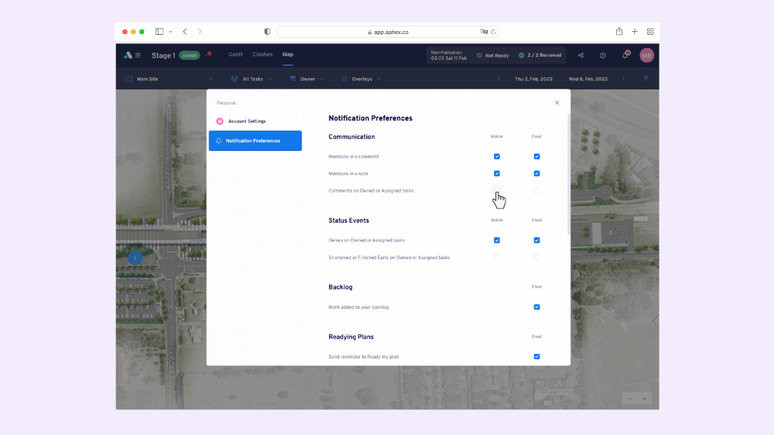
Task: Click the filter funnel icon
Action: tap(646, 79)
